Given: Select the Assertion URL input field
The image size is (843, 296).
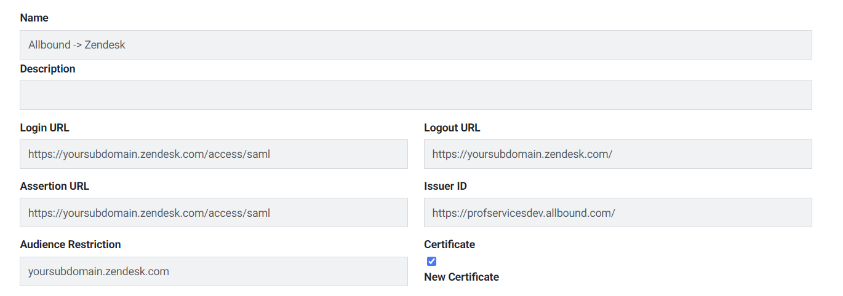Looking at the screenshot, I should click(214, 212).
